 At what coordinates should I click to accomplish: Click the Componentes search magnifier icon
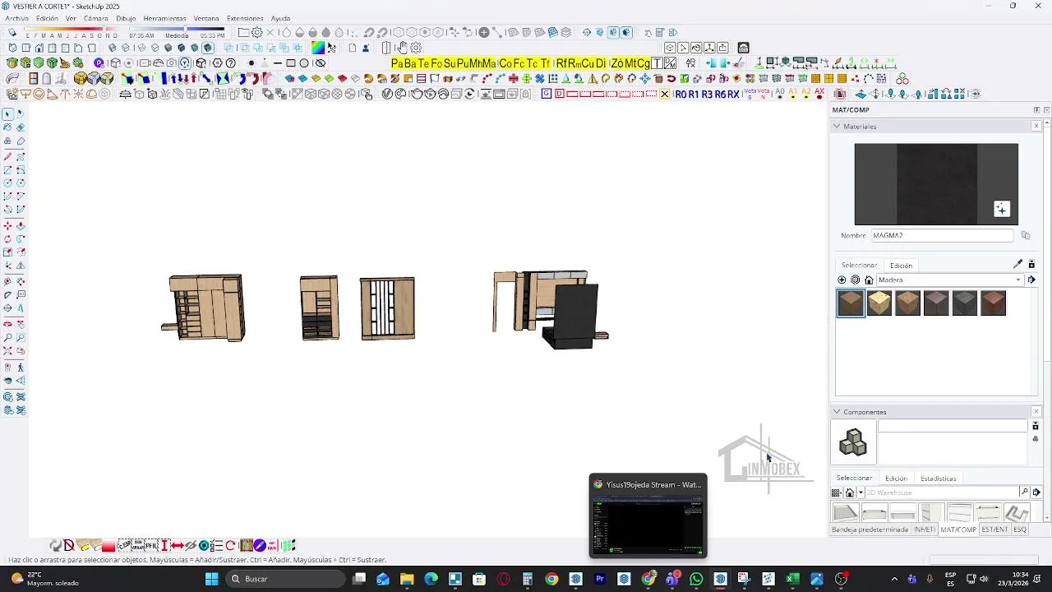[x=1024, y=493]
